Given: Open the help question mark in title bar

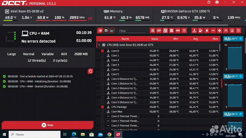Looking at the screenshot, I should [208, 2].
